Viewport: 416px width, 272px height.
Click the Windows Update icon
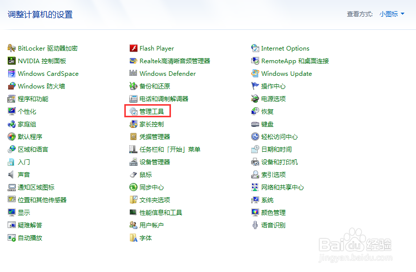[255, 73]
